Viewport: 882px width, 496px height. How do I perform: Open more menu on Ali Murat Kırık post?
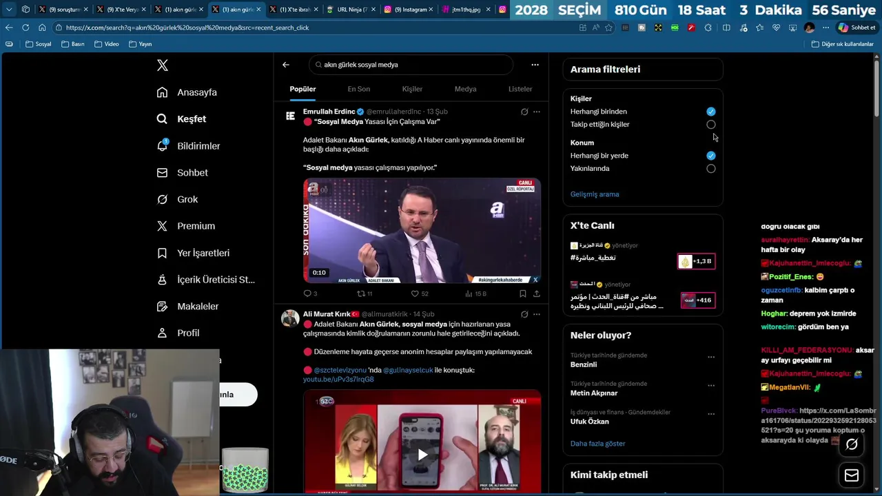537,314
